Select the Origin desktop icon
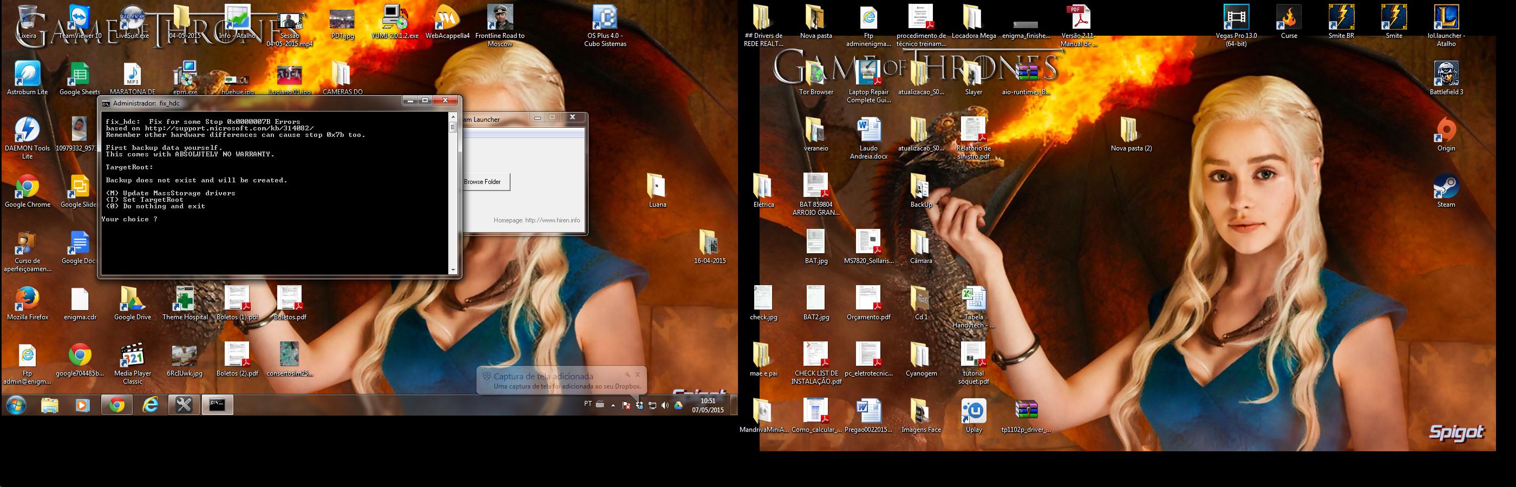The image size is (1516, 487). point(1446,133)
